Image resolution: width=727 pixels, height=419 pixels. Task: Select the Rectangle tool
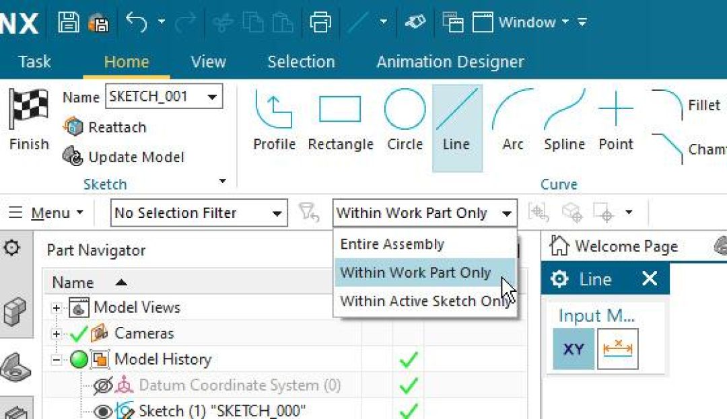click(341, 120)
